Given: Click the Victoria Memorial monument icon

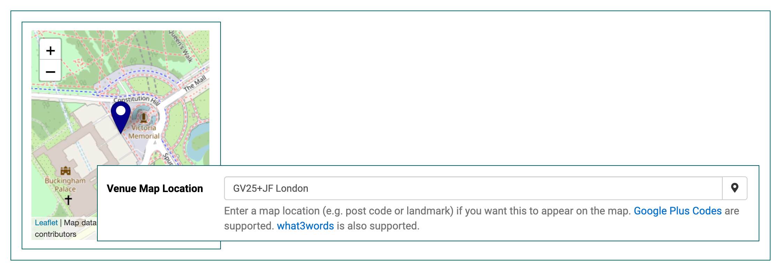Looking at the screenshot, I should pos(143,117).
